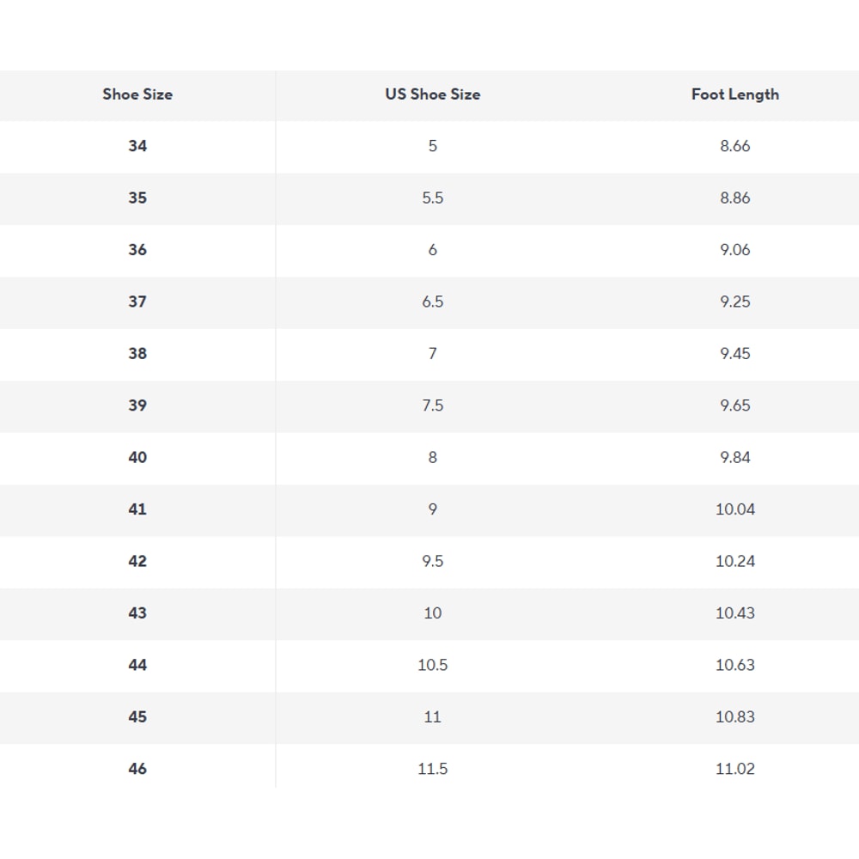Click shoe size 40 row label
Image resolution: width=859 pixels, height=859 pixels.
pos(137,457)
